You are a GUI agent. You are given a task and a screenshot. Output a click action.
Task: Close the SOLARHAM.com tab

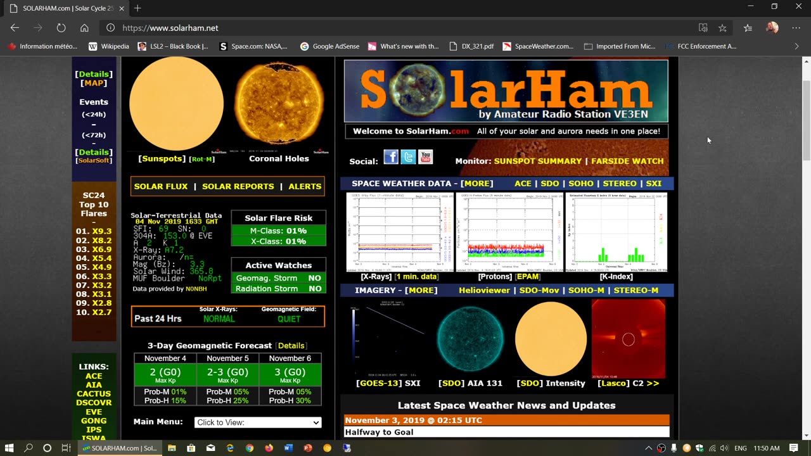(x=122, y=8)
